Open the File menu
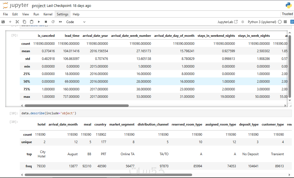The height and width of the screenshot is (178, 294). 5,14
